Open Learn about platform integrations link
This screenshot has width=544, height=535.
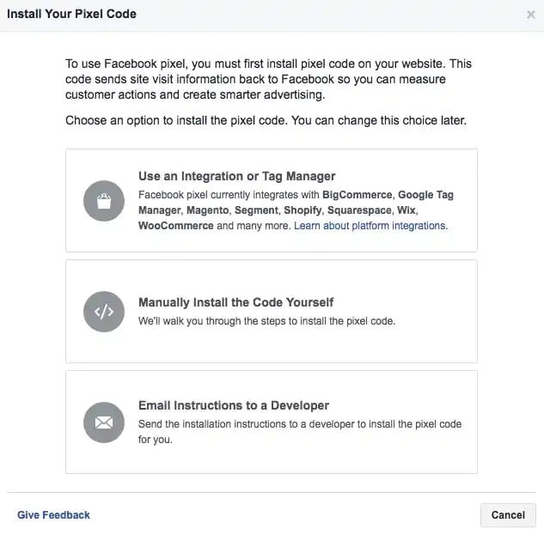370,226
